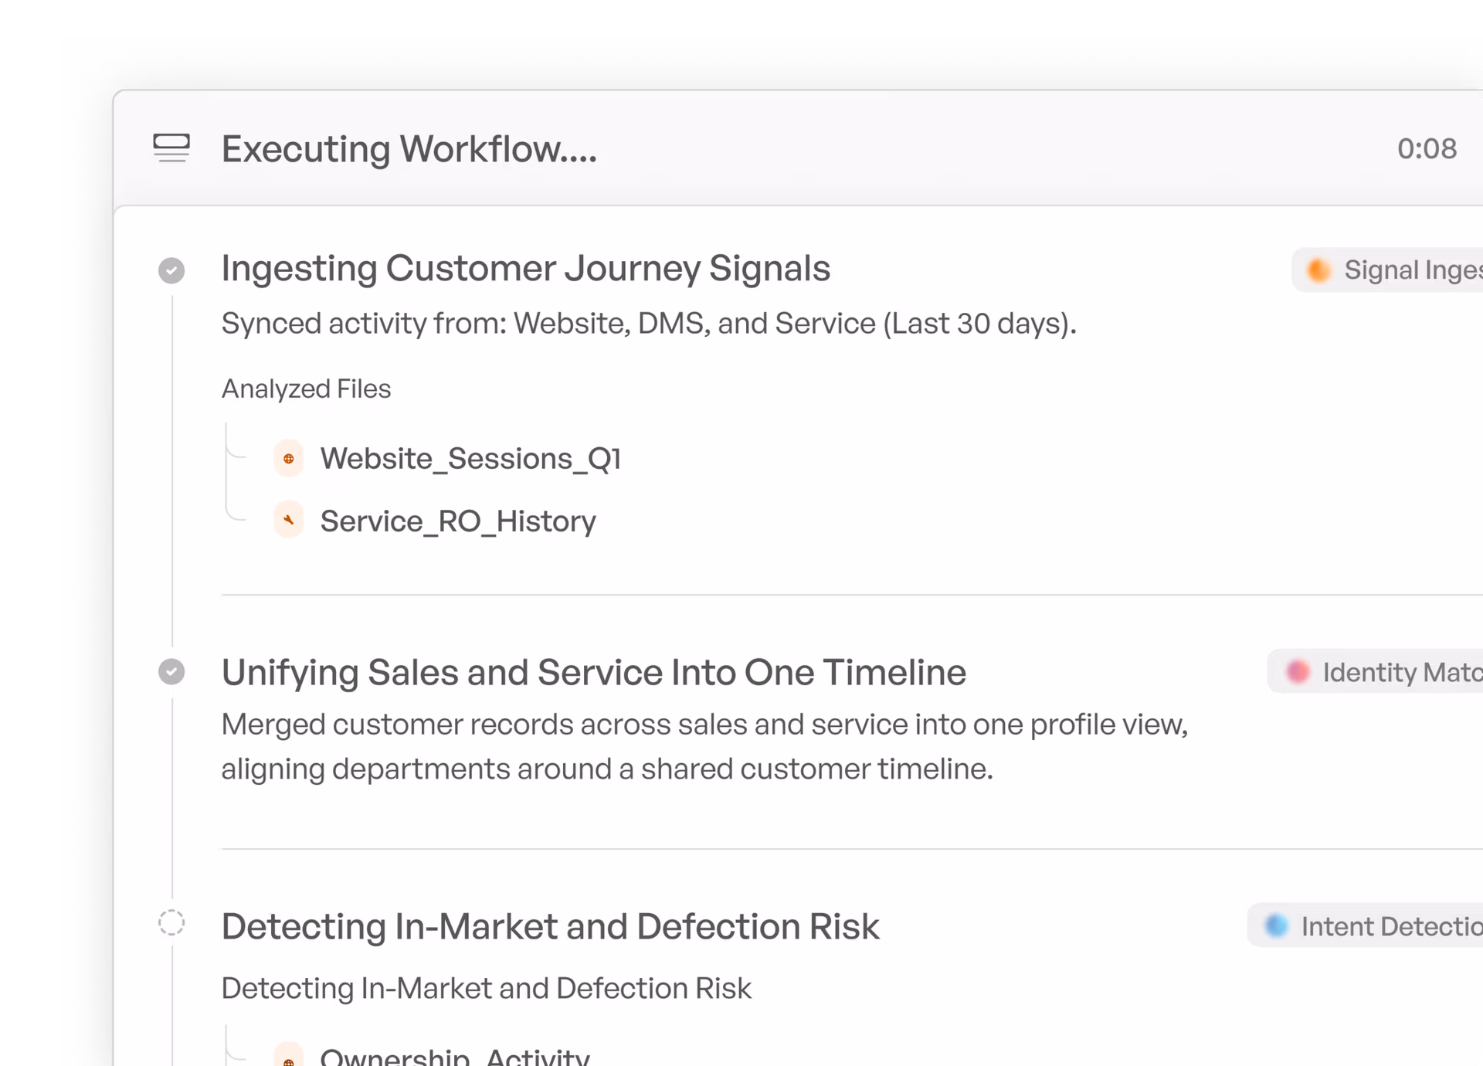Open the Website_Sessions_Q1 file
Viewport: 1483px width, 1066px height.
(471, 458)
